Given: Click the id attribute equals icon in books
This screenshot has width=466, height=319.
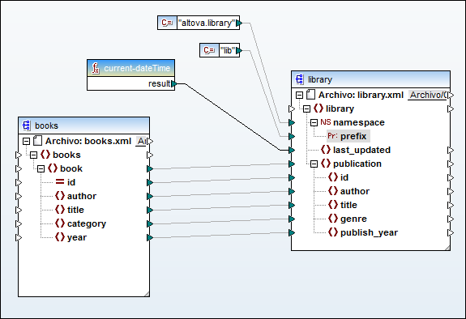Looking at the screenshot, I should [x=60, y=182].
